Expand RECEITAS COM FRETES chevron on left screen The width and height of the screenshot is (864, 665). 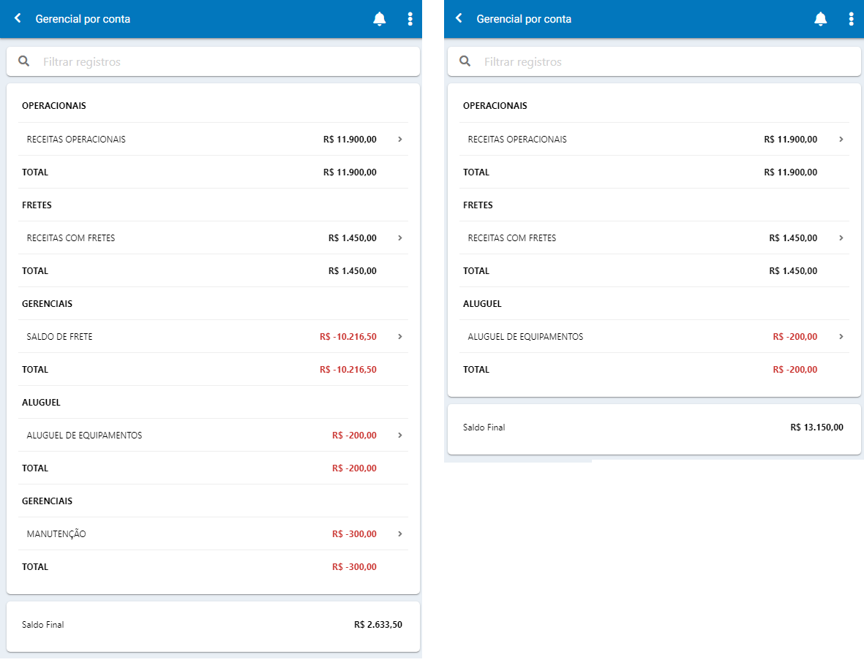tap(400, 237)
